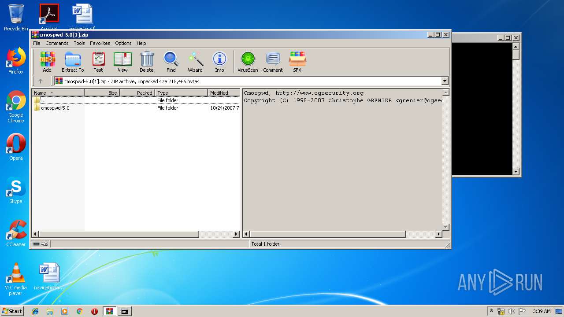
Task: Open the Commands menu
Action: coord(57,43)
